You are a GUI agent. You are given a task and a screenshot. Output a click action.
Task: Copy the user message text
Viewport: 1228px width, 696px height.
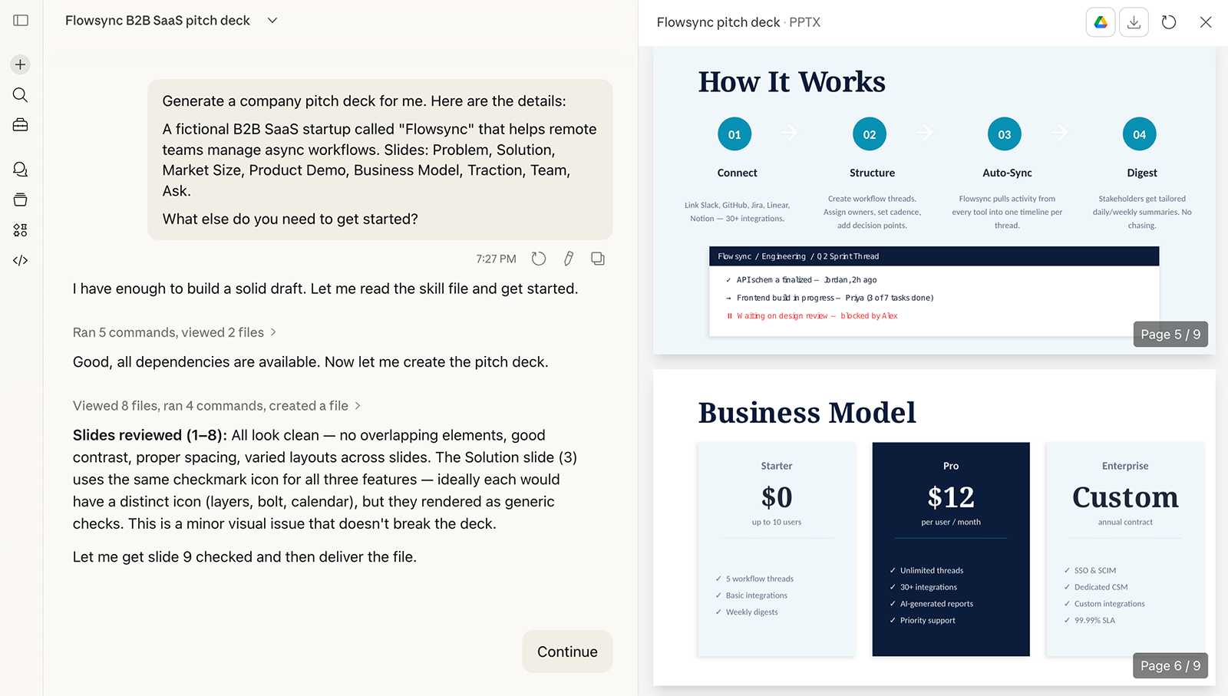pyautogui.click(x=598, y=259)
